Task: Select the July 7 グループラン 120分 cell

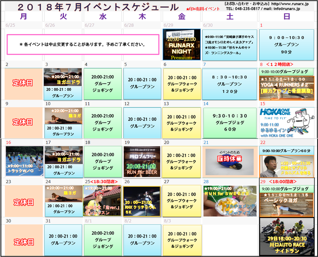Action: pyautogui.click(x=229, y=84)
